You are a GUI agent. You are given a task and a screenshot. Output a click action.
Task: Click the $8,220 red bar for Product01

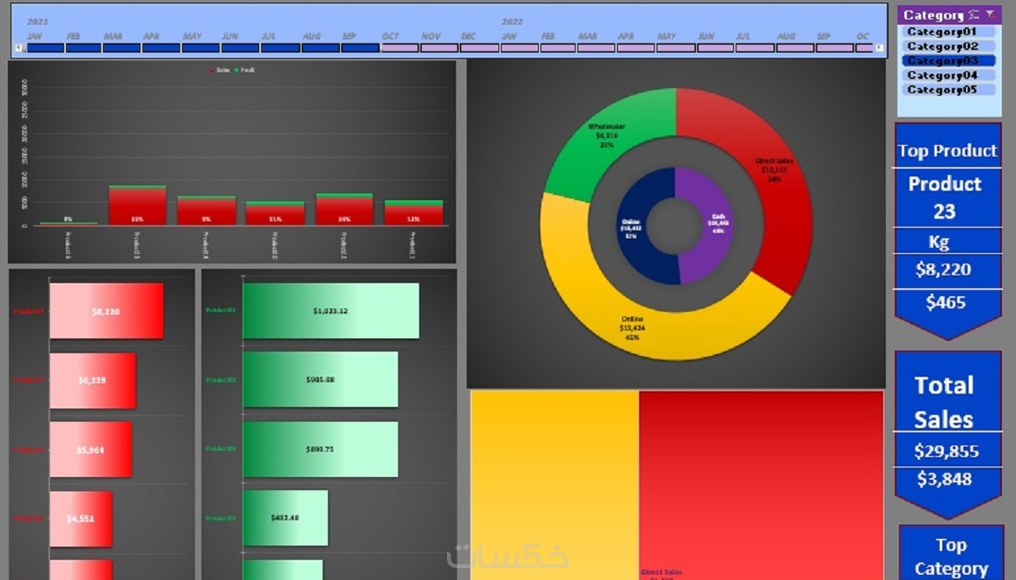coord(105,311)
